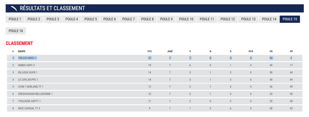Switch to the Poule 1 tab
Image resolution: width=309 pixels, height=117 pixels.
(15, 19)
